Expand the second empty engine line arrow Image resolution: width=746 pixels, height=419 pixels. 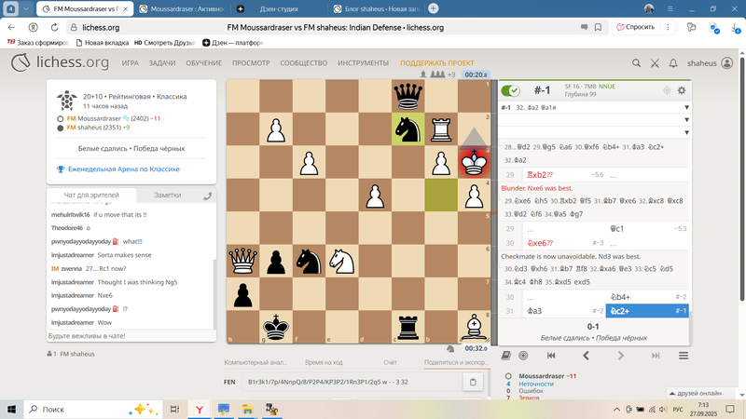tap(686, 120)
